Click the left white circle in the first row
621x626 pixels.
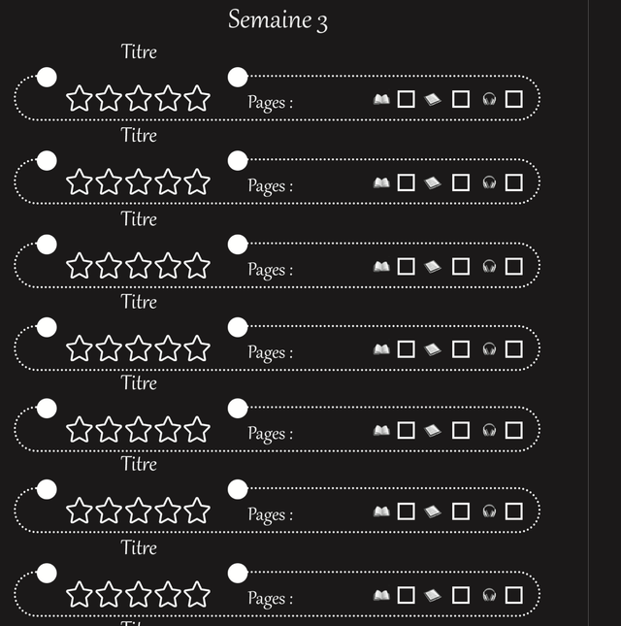46,78
